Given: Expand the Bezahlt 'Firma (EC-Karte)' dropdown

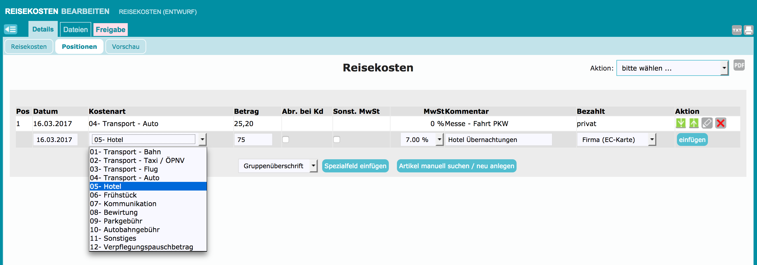Looking at the screenshot, I should [x=616, y=139].
